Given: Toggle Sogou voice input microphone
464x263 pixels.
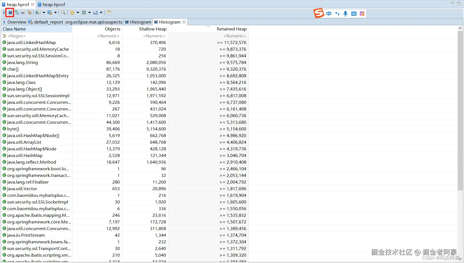Looking at the screenshot, I should (x=345, y=14).
